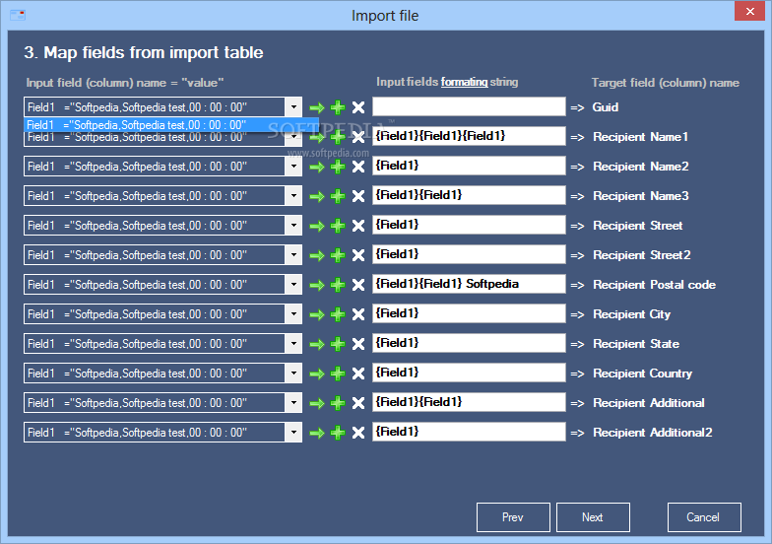Click the green arrow icon for Recipient State
772x544 pixels.
click(317, 344)
